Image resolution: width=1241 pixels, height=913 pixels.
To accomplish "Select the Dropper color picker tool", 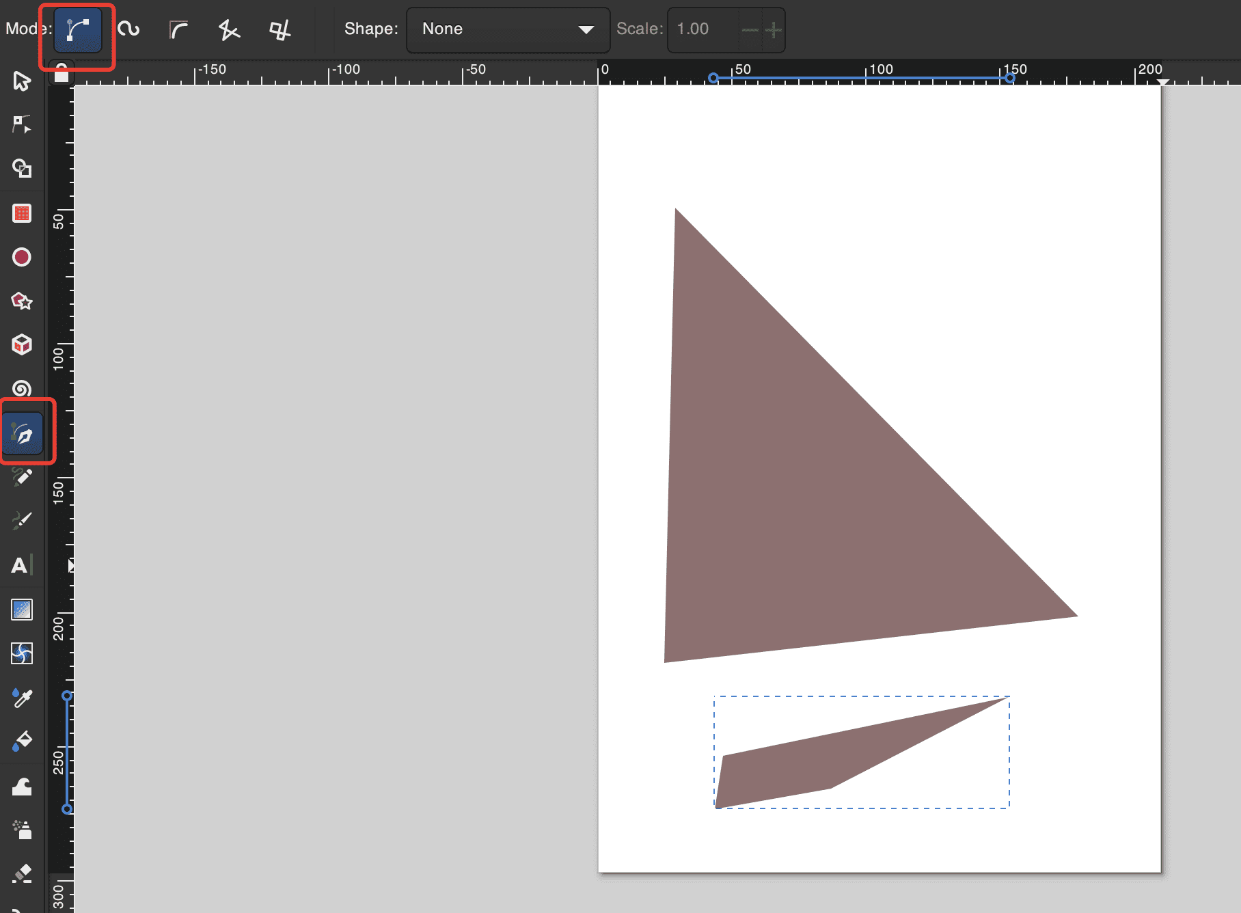I will pyautogui.click(x=22, y=698).
